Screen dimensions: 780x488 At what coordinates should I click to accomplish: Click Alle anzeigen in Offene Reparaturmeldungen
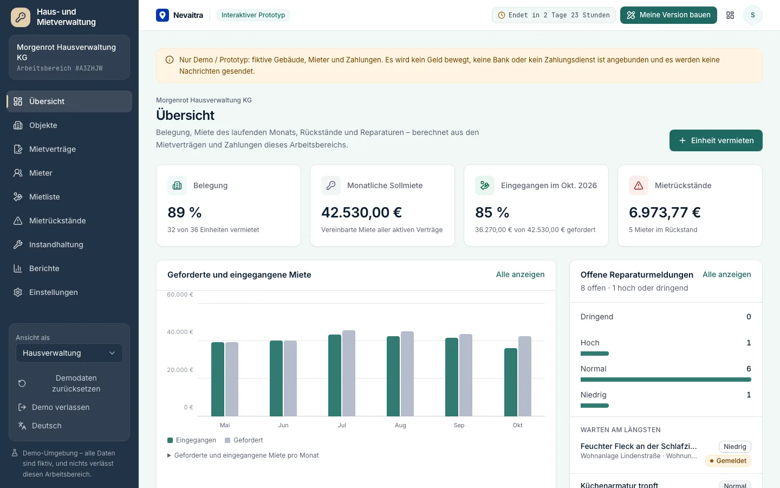727,274
